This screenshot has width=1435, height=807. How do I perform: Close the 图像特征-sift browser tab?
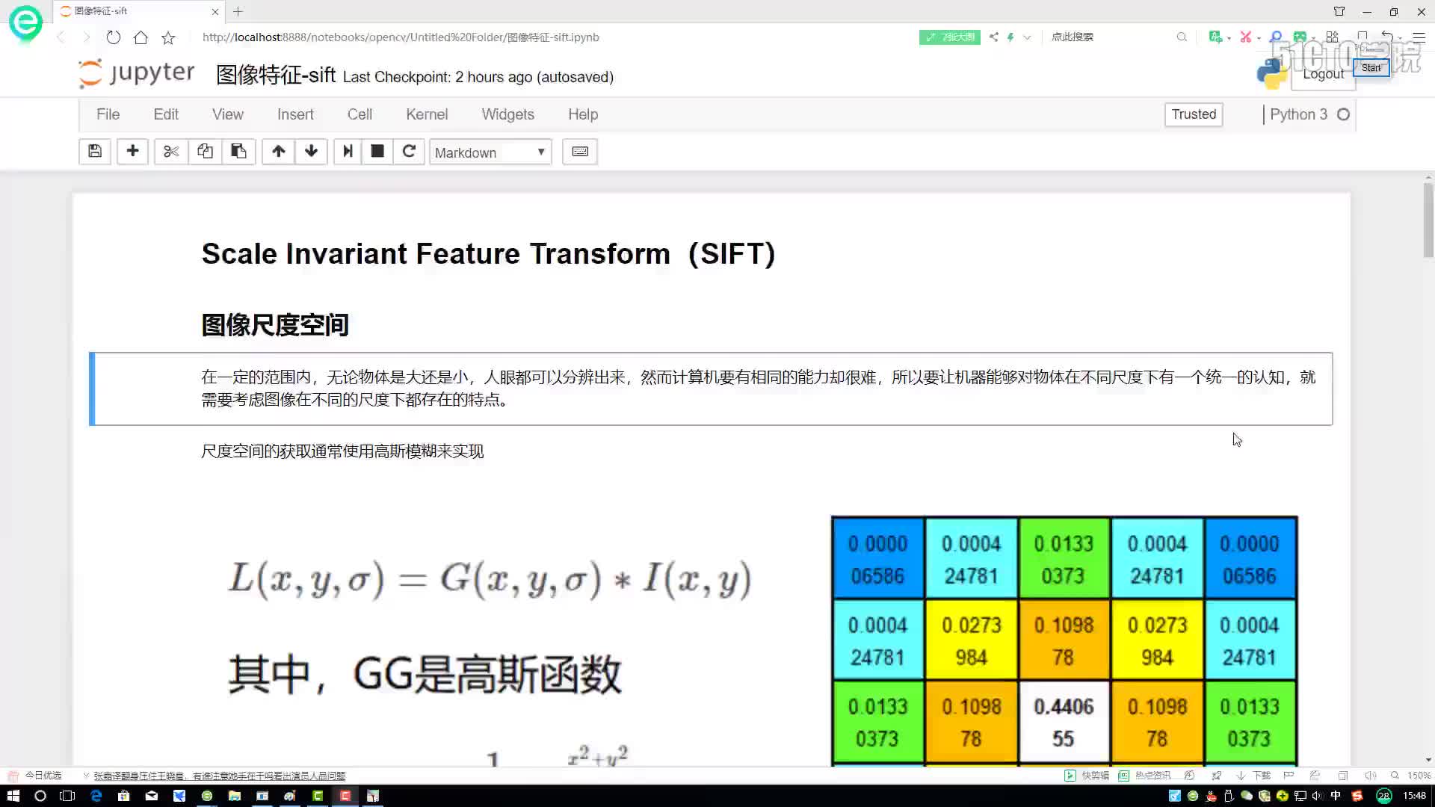[x=215, y=11]
